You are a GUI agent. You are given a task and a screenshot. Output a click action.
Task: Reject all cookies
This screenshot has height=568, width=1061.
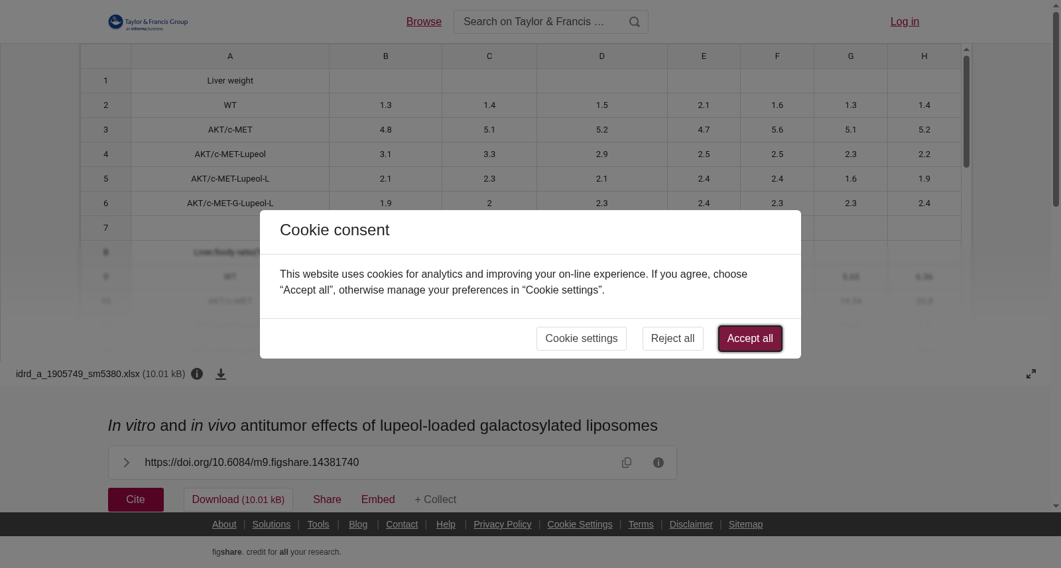672,339
